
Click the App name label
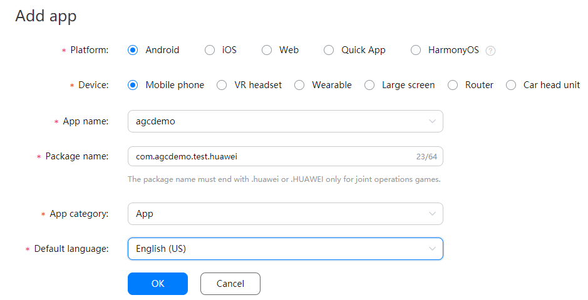click(x=86, y=121)
